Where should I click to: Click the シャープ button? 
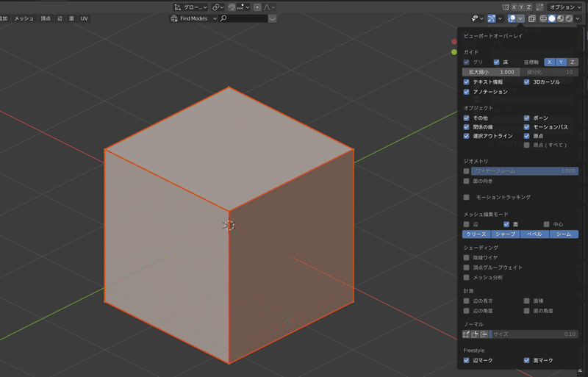(506, 234)
